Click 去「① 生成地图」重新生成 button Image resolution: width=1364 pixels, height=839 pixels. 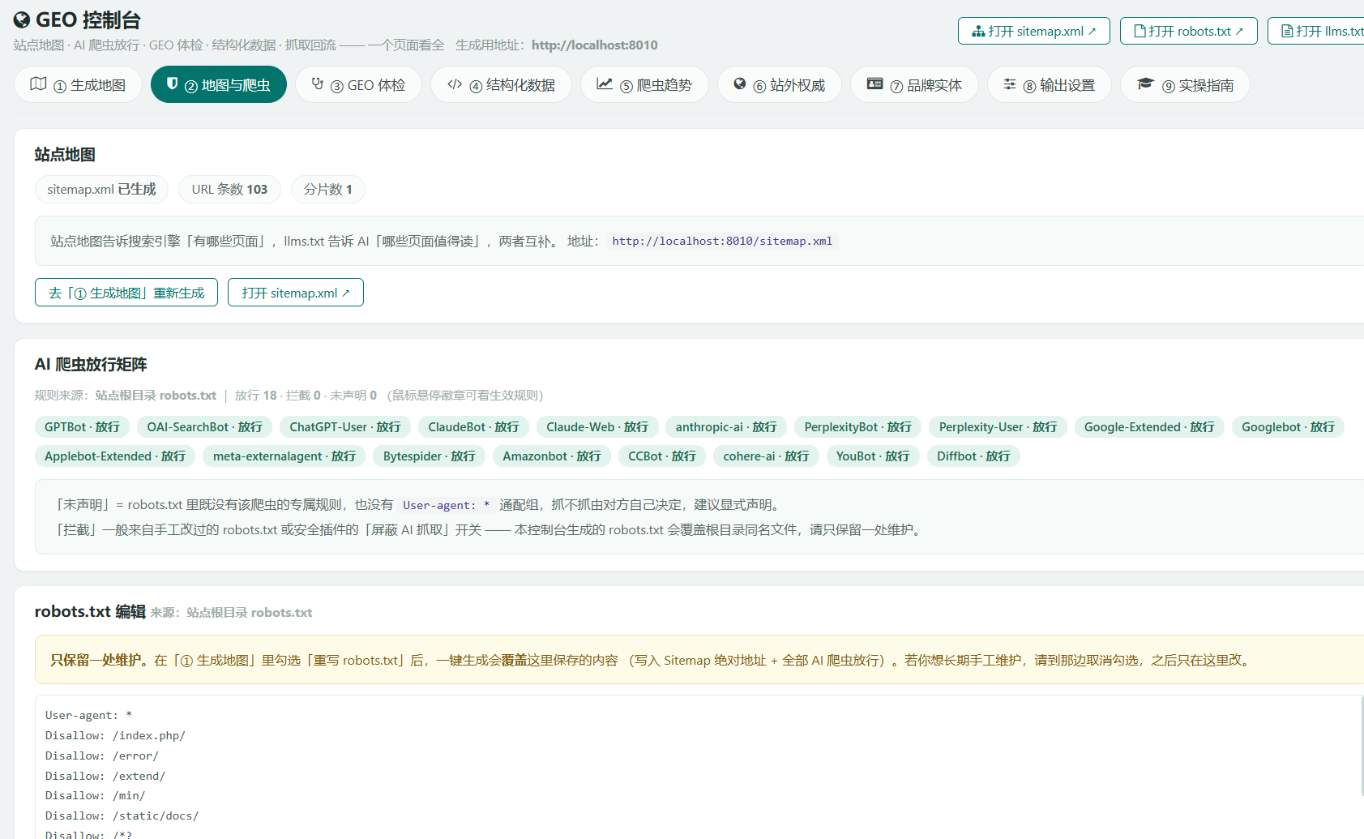click(126, 293)
